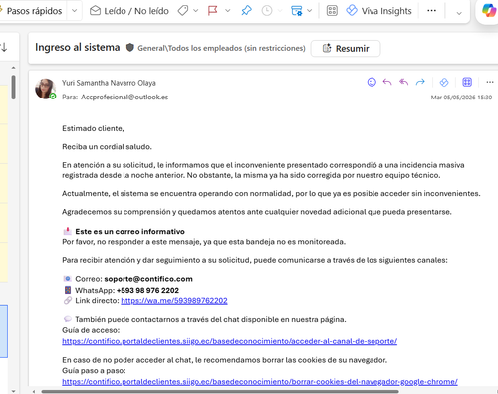
Task: Click the horizontal scrollbar at the bottom
Action: coord(220,392)
